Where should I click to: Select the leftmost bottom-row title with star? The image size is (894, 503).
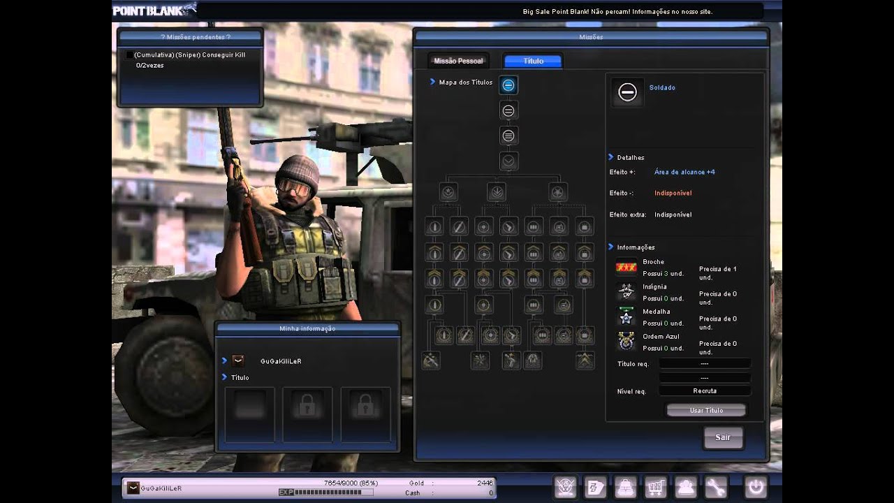click(431, 360)
